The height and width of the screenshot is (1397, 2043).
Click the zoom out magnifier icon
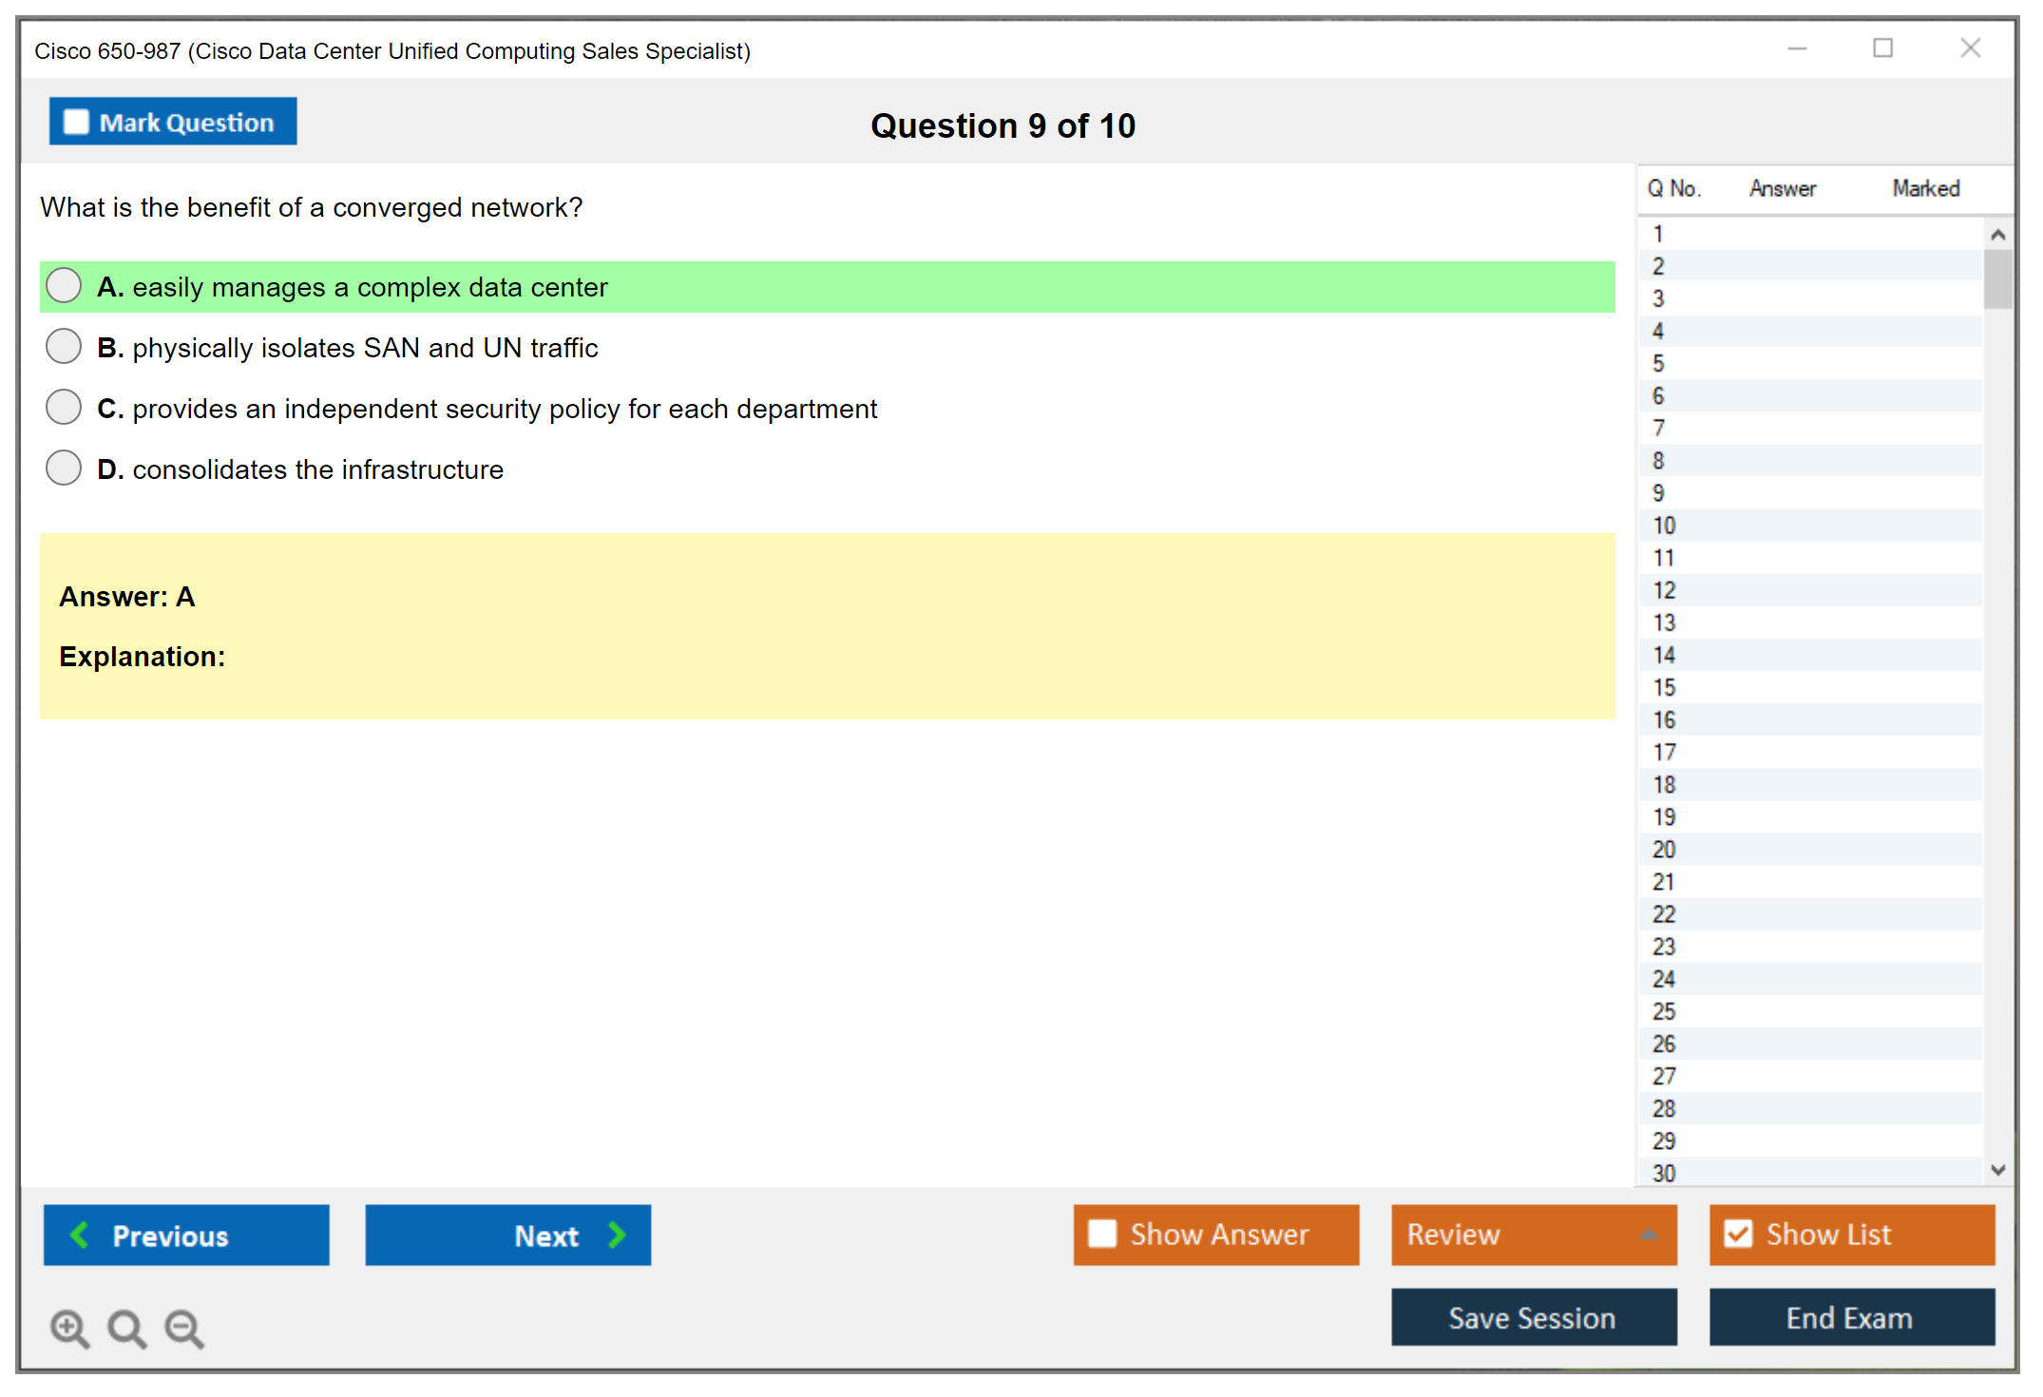[183, 1328]
